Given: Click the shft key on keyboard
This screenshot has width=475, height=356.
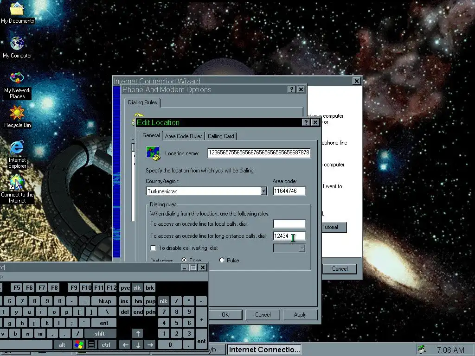Looking at the screenshot, I should 99,334.
